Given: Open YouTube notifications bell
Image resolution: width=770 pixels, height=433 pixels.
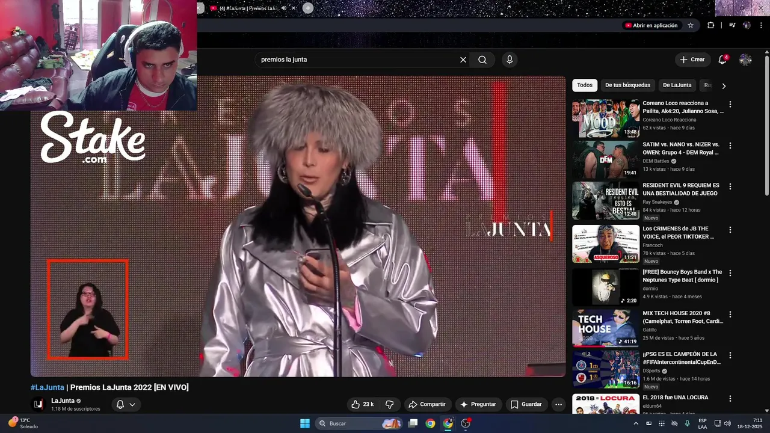Looking at the screenshot, I should [722, 60].
